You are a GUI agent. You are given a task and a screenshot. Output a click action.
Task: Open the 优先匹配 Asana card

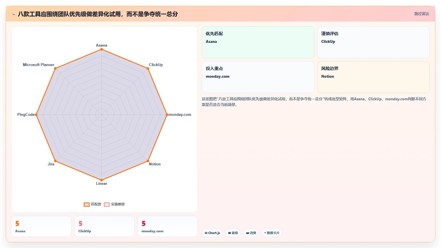click(258, 42)
